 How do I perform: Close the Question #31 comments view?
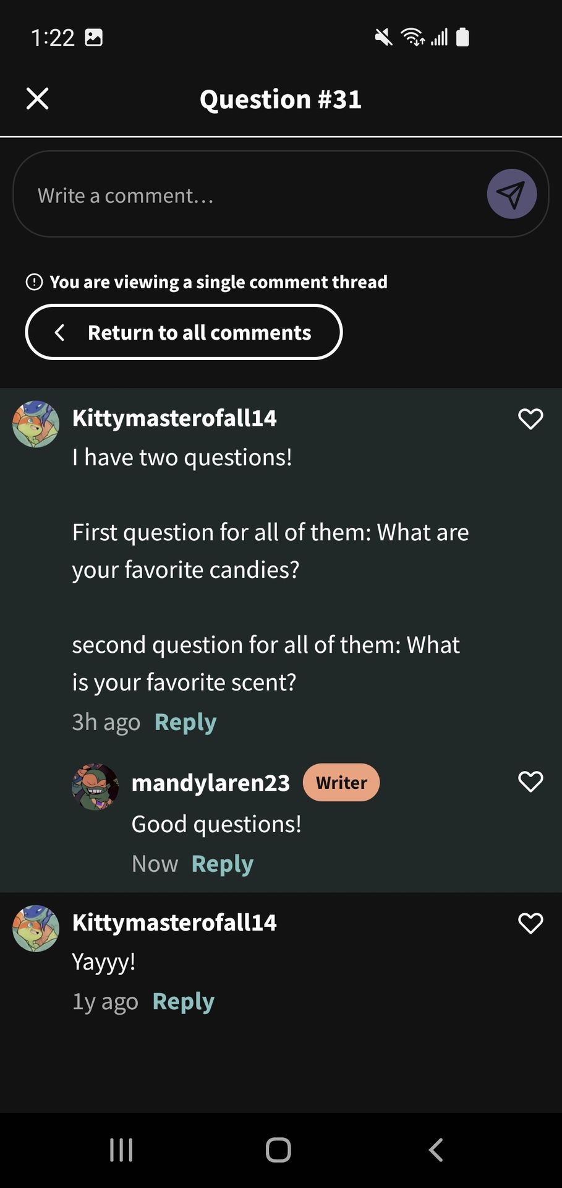(38, 98)
